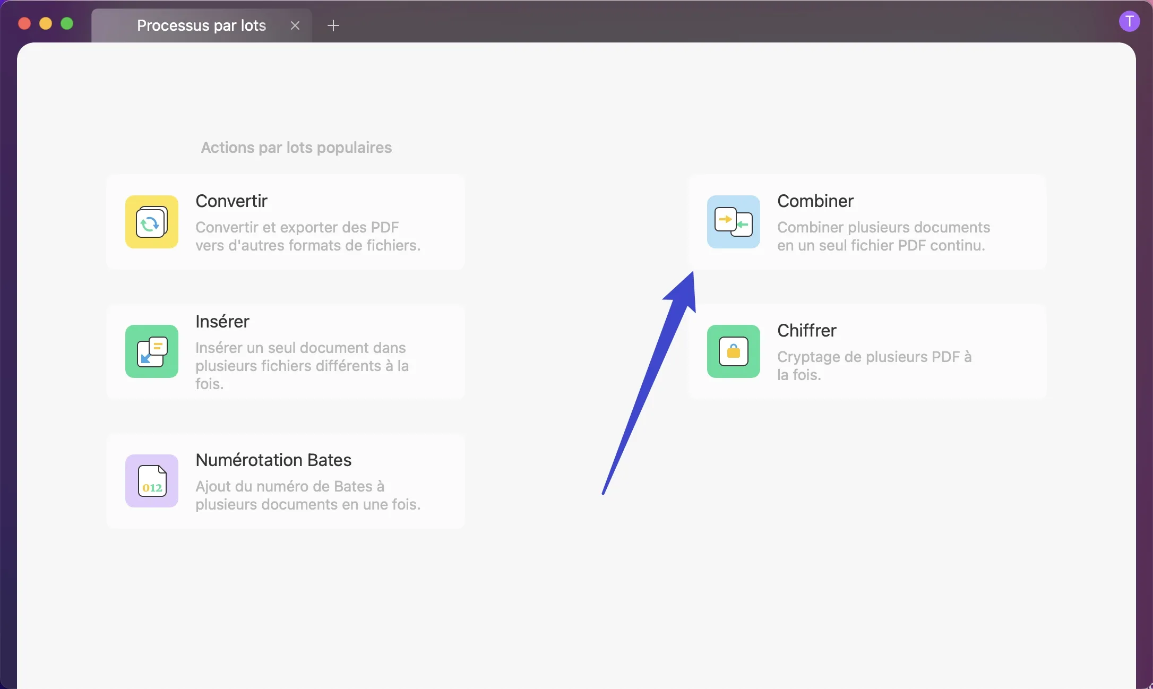The height and width of the screenshot is (689, 1153).
Task: Click the yellow minimize window button
Action: 46,23
